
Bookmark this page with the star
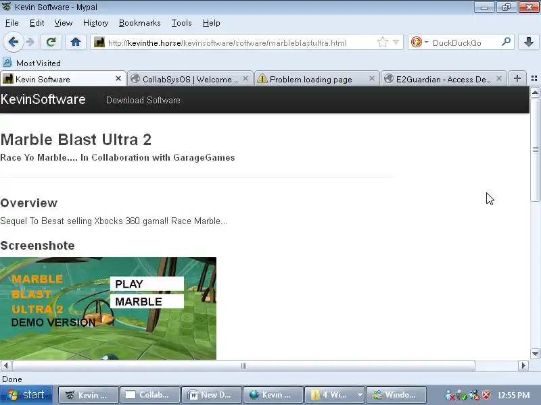coord(382,43)
